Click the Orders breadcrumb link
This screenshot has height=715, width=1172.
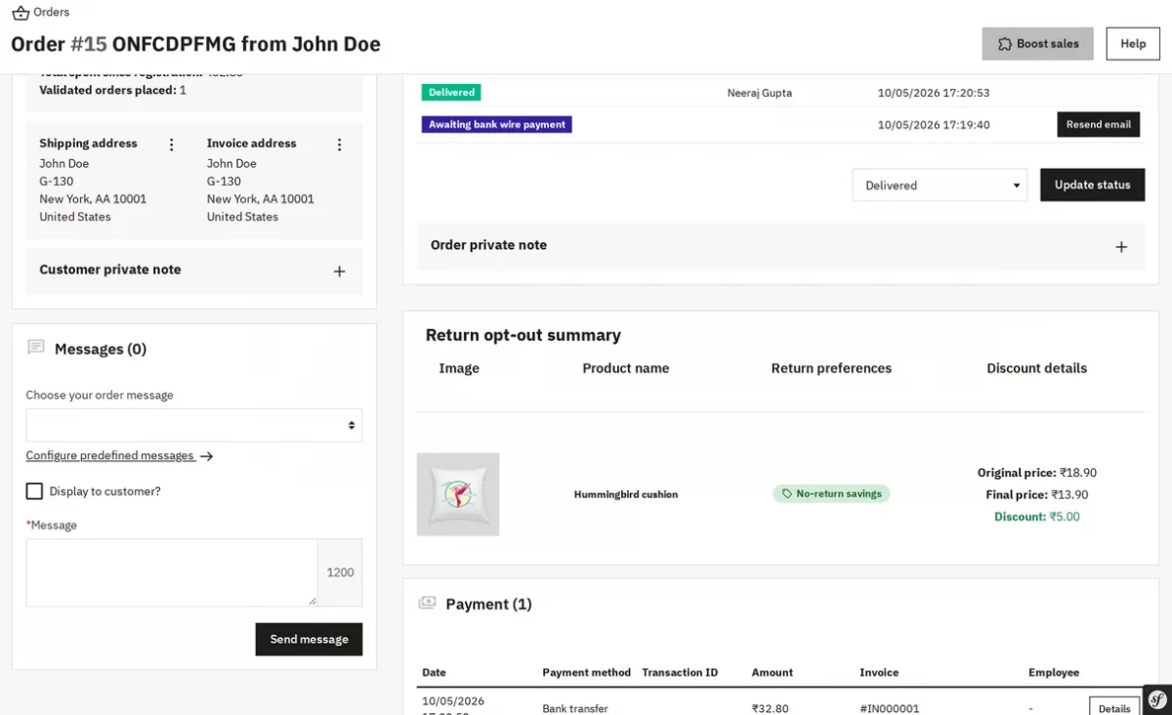tap(52, 13)
